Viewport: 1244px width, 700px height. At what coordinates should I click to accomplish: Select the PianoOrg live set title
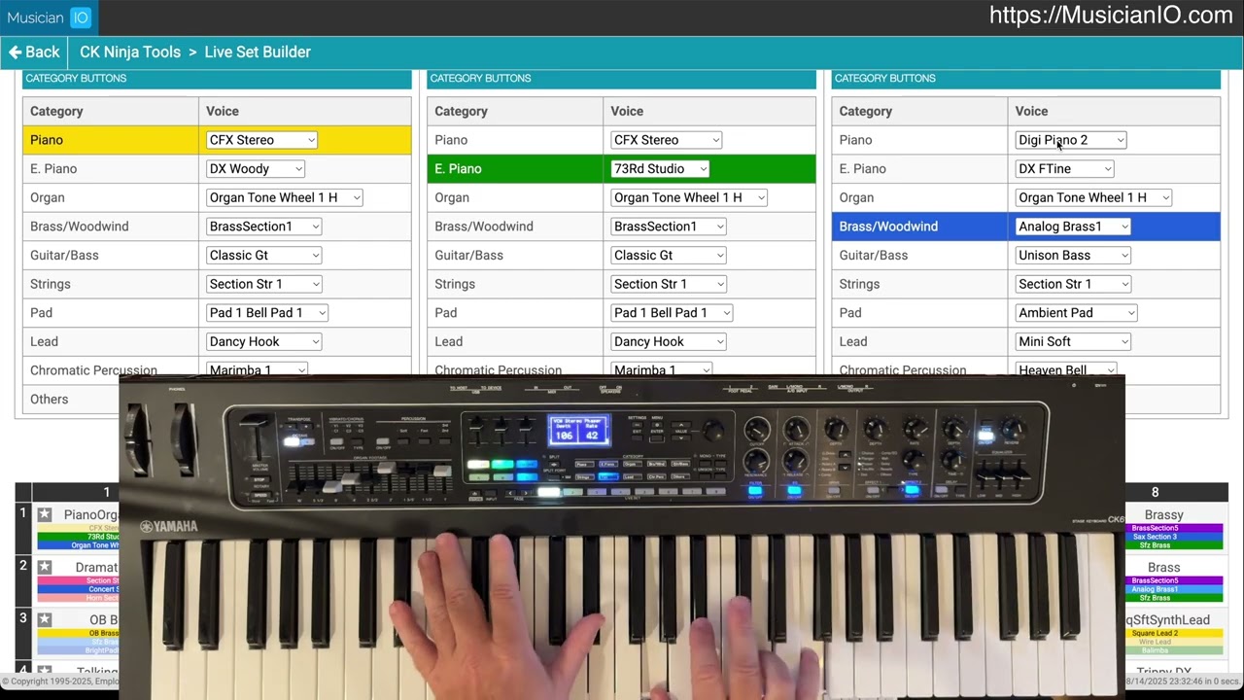tap(90, 515)
